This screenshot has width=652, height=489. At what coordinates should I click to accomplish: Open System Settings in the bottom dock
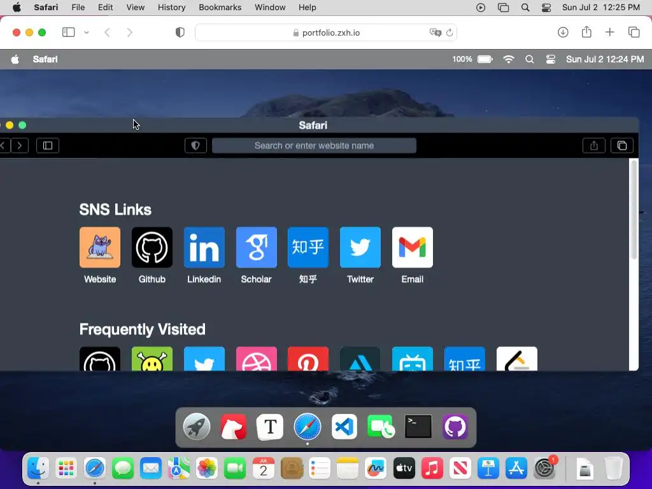tap(544, 469)
